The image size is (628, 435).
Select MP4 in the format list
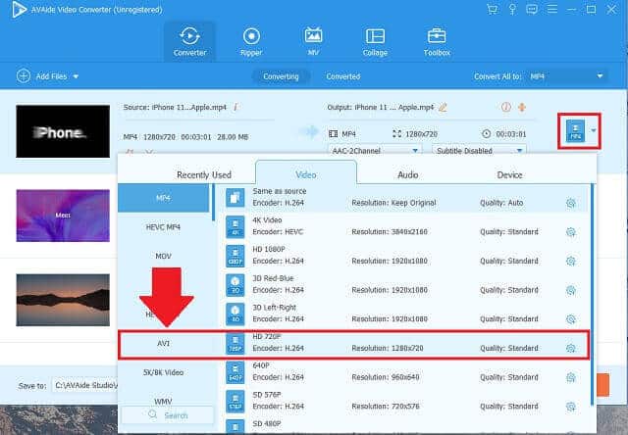click(x=164, y=198)
